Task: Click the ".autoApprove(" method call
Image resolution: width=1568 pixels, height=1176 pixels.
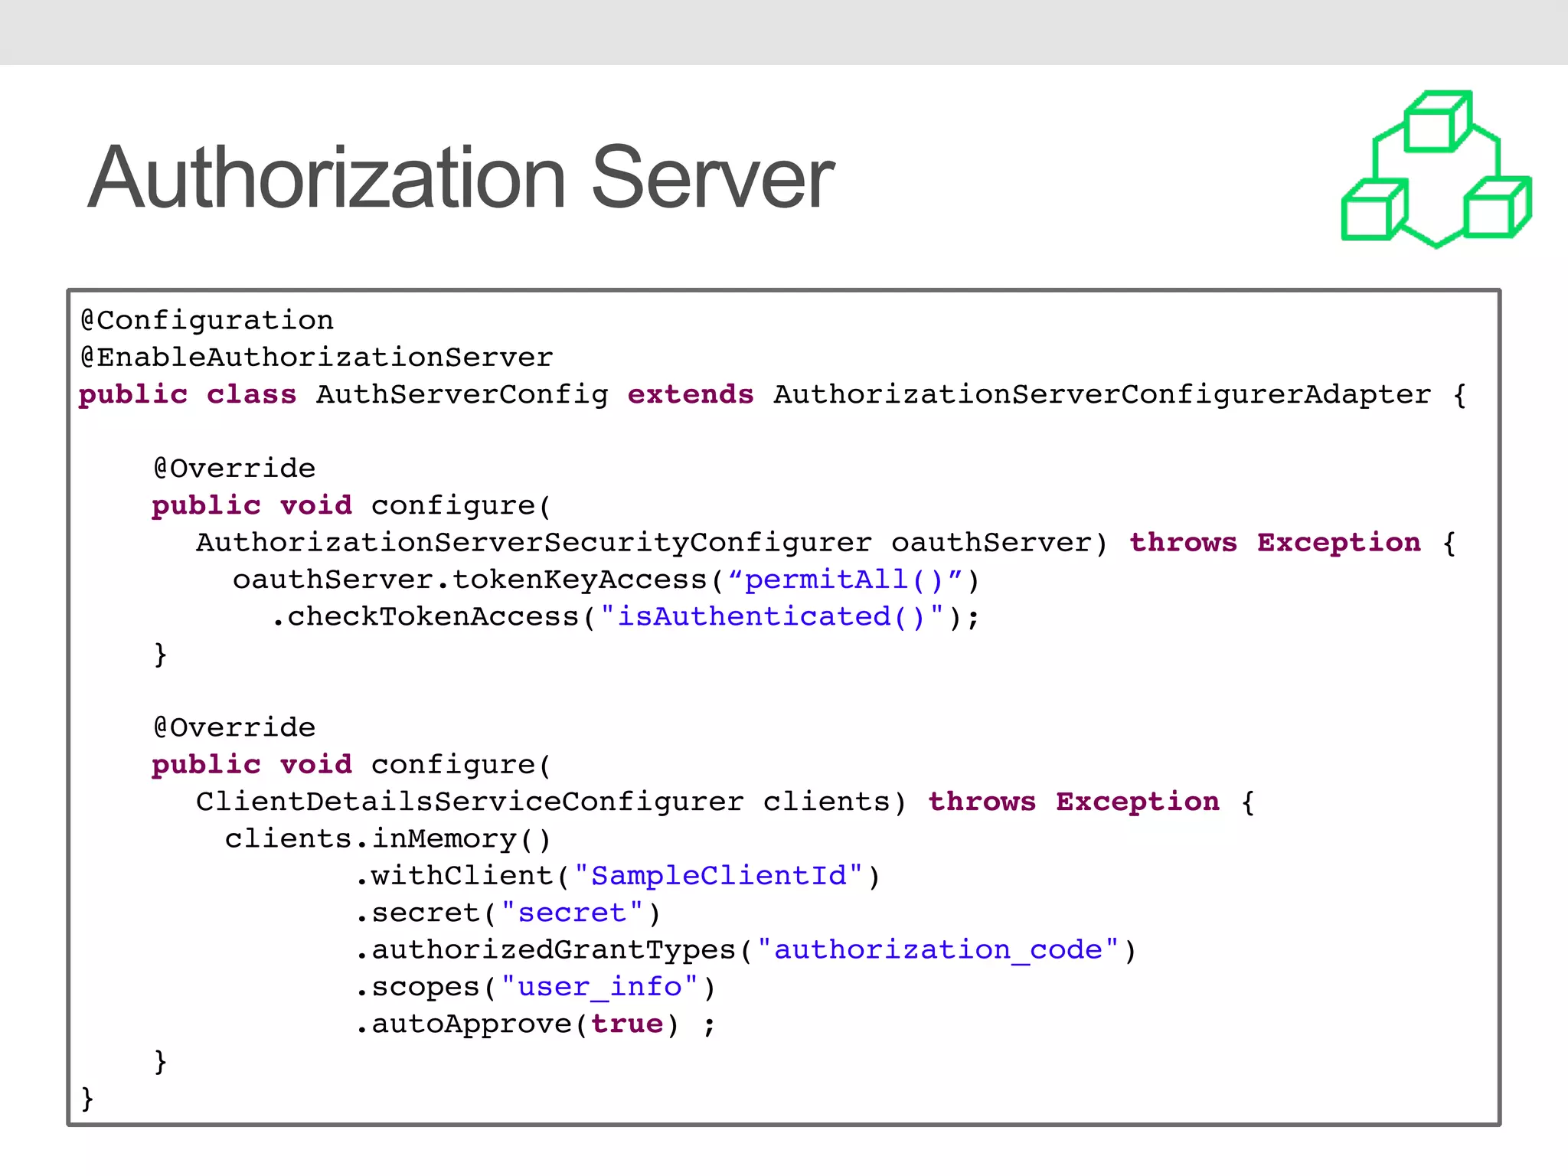Action: coord(472,1024)
